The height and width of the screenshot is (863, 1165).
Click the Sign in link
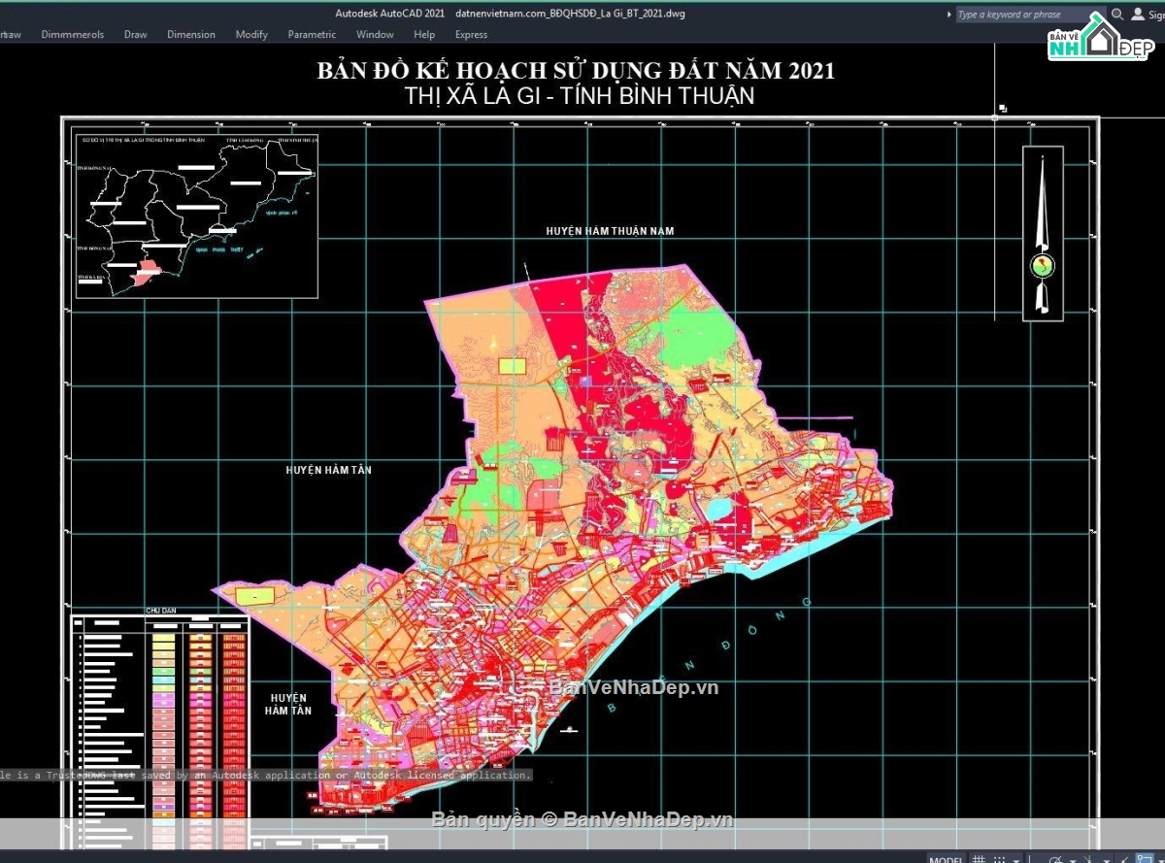coord(1156,15)
